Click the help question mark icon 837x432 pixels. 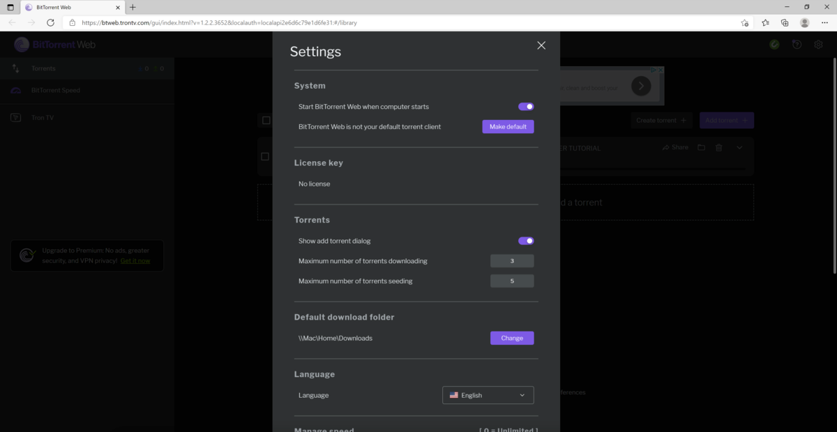tap(797, 45)
